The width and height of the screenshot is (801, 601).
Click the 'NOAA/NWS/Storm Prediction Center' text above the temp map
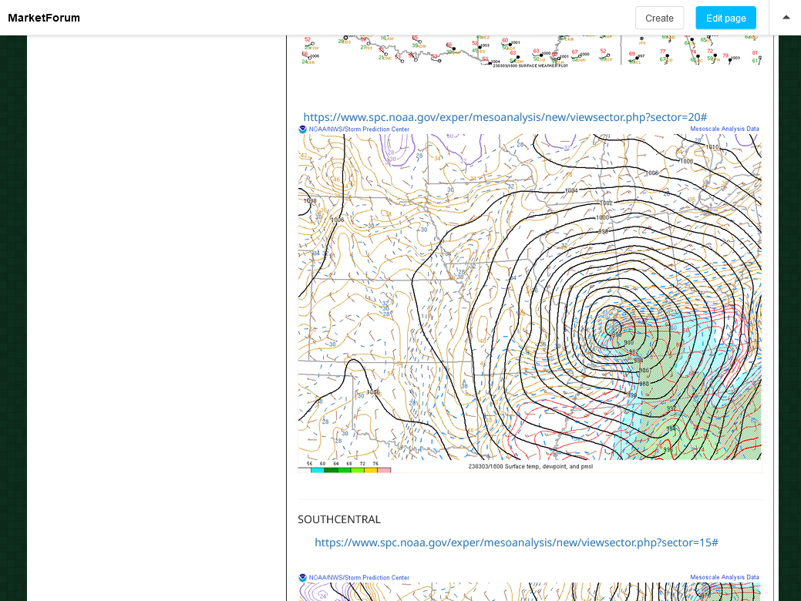click(x=359, y=129)
